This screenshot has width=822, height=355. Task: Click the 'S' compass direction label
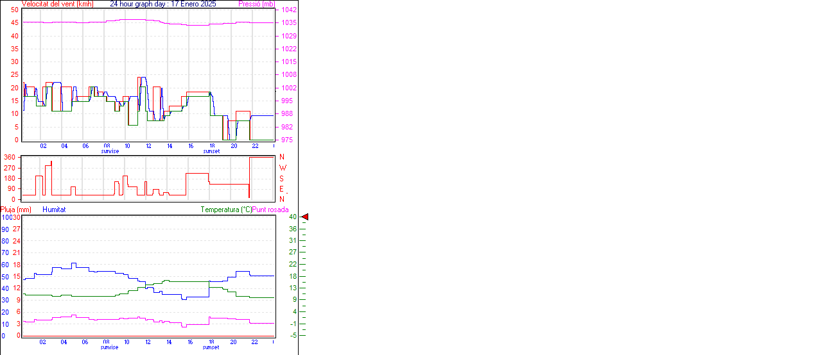coord(281,178)
